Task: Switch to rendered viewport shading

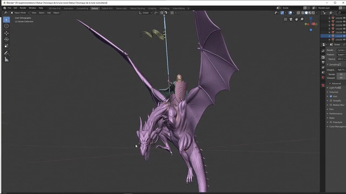Action: point(314,13)
